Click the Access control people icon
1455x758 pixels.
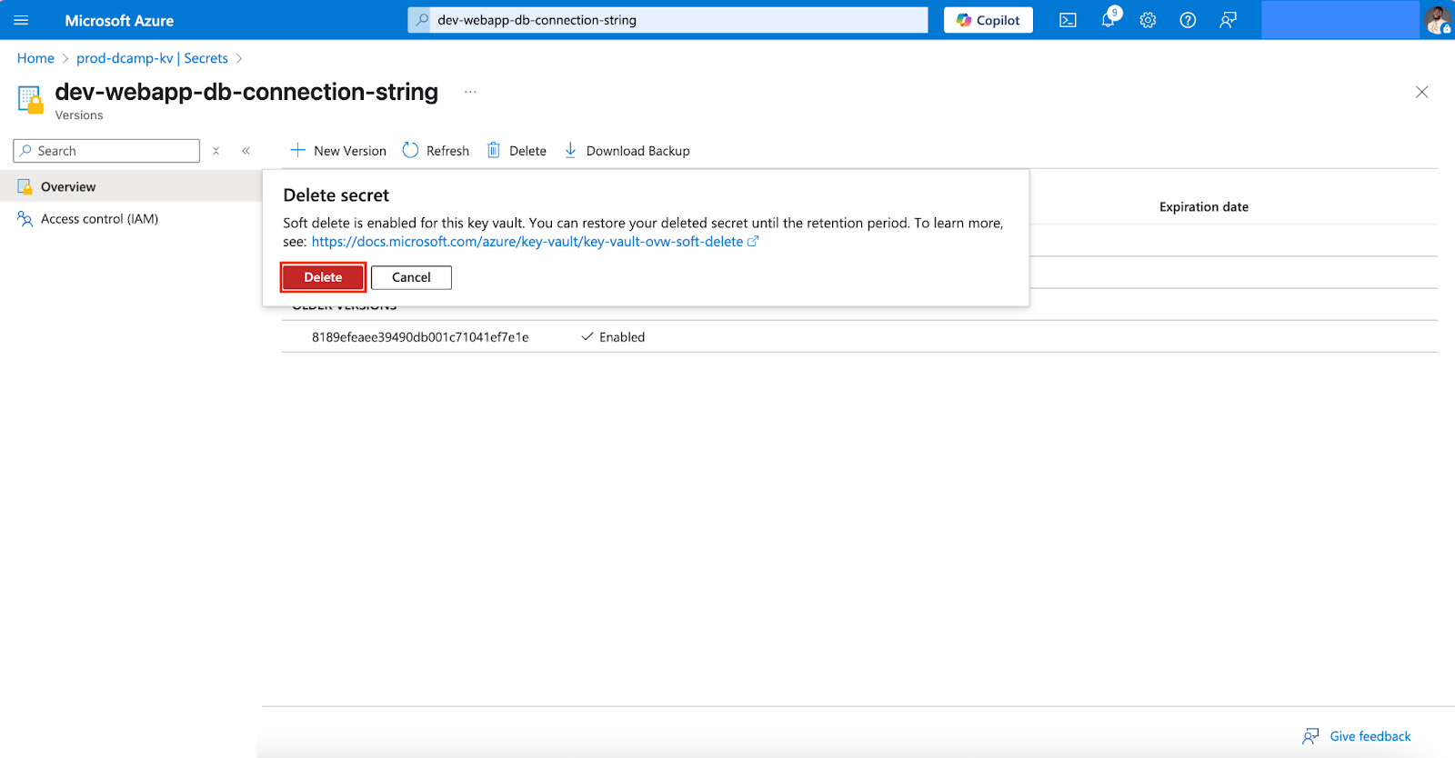(25, 219)
